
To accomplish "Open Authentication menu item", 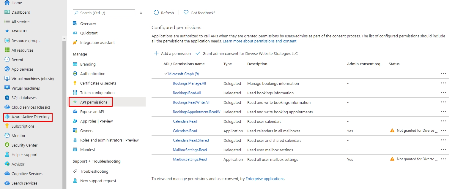I will [x=93, y=74].
